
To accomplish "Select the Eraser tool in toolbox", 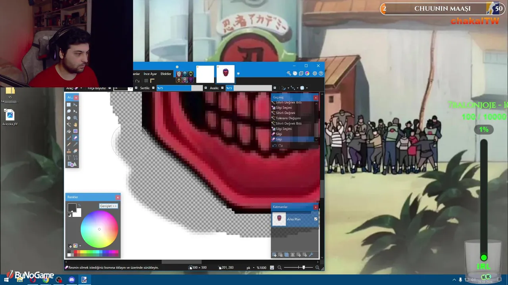I will tap(75, 138).
